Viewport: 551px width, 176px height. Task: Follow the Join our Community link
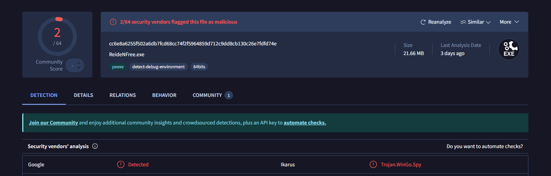coord(53,123)
